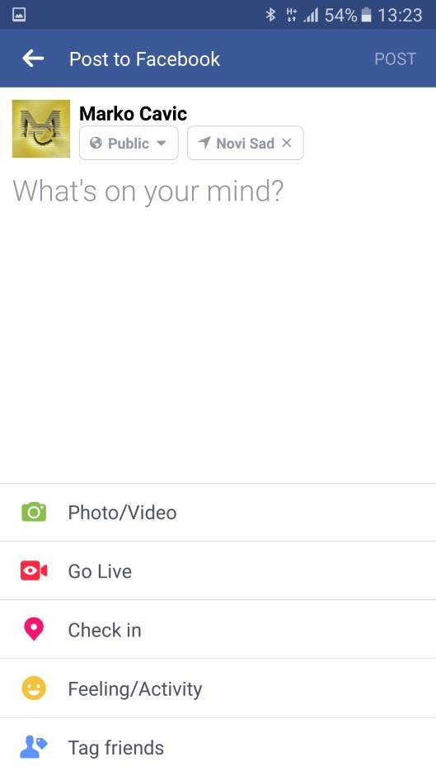Tap the red Go Live camera icon
Viewport: 436px width, 776px height.
tap(34, 570)
